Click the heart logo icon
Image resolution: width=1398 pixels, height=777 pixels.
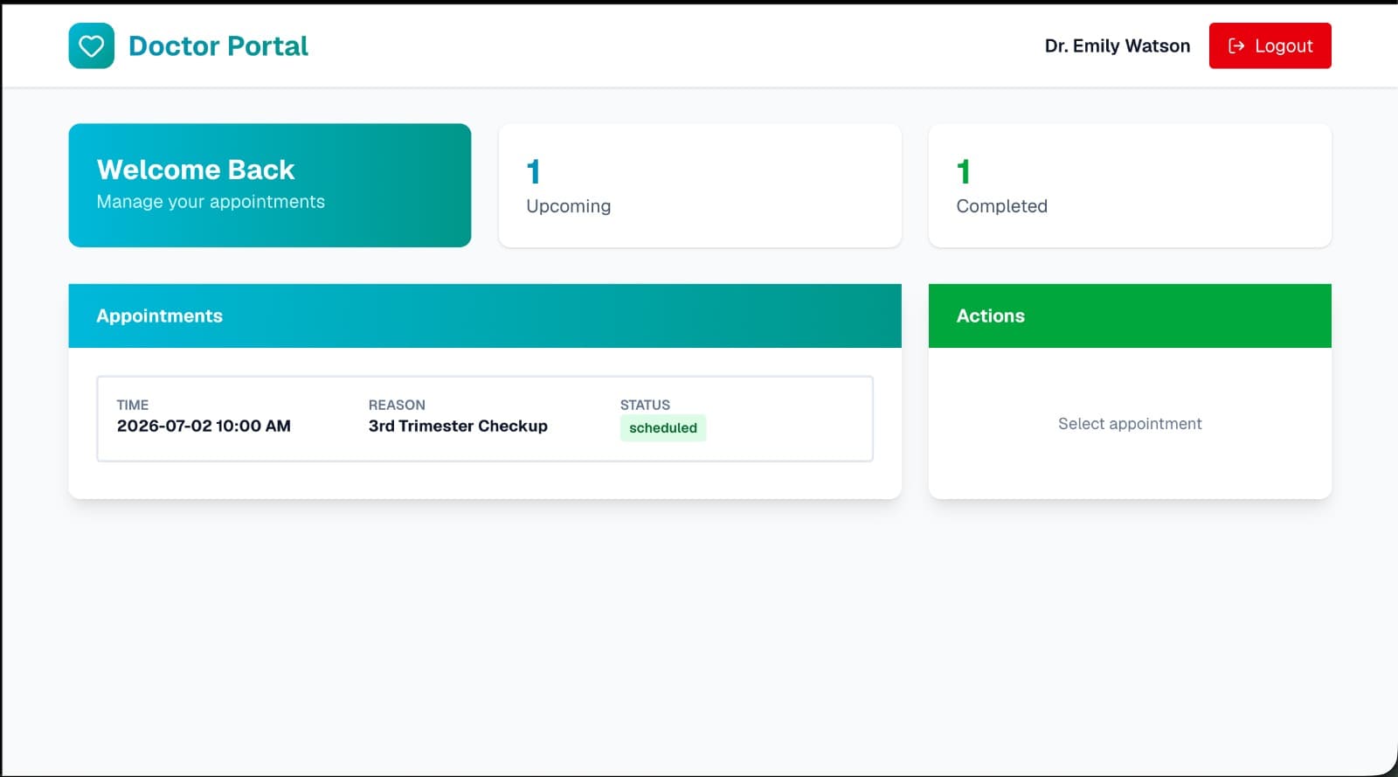[91, 45]
